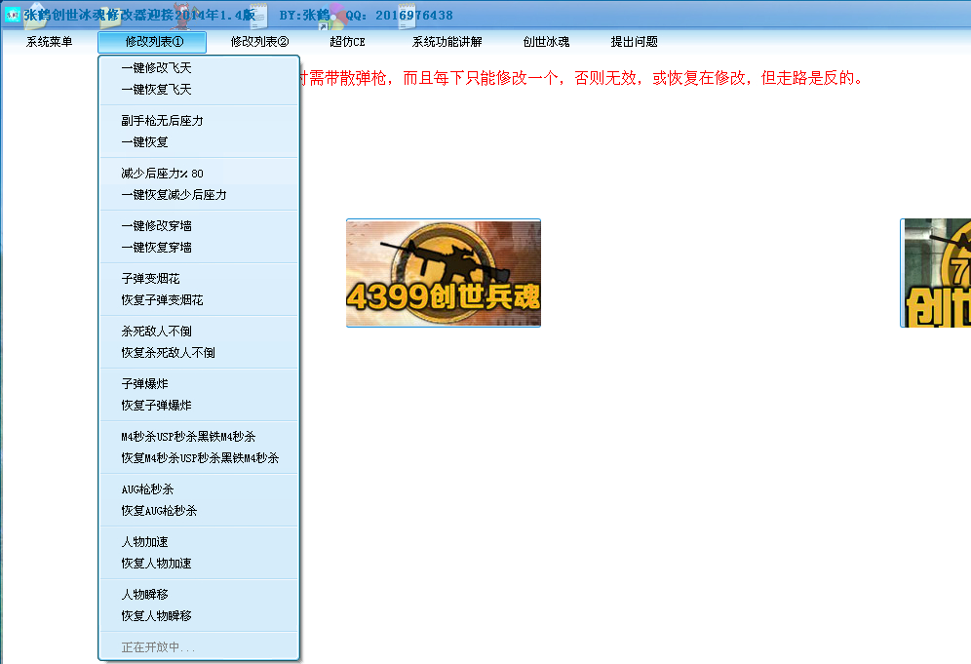Choose 副手枪无后座力 option
The image size is (971, 664).
[200, 121]
